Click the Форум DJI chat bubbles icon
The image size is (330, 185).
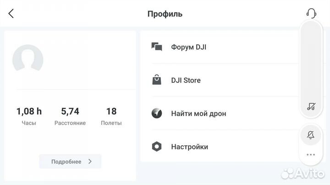tap(157, 47)
